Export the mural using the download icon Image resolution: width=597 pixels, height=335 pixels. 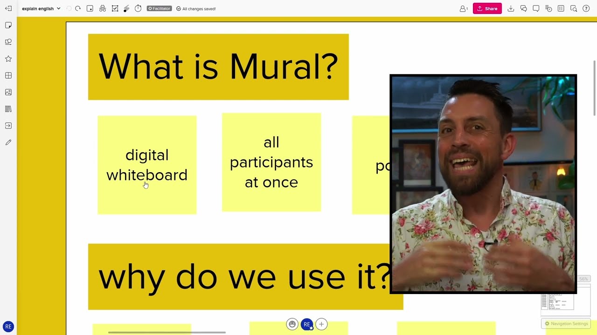[x=511, y=8]
